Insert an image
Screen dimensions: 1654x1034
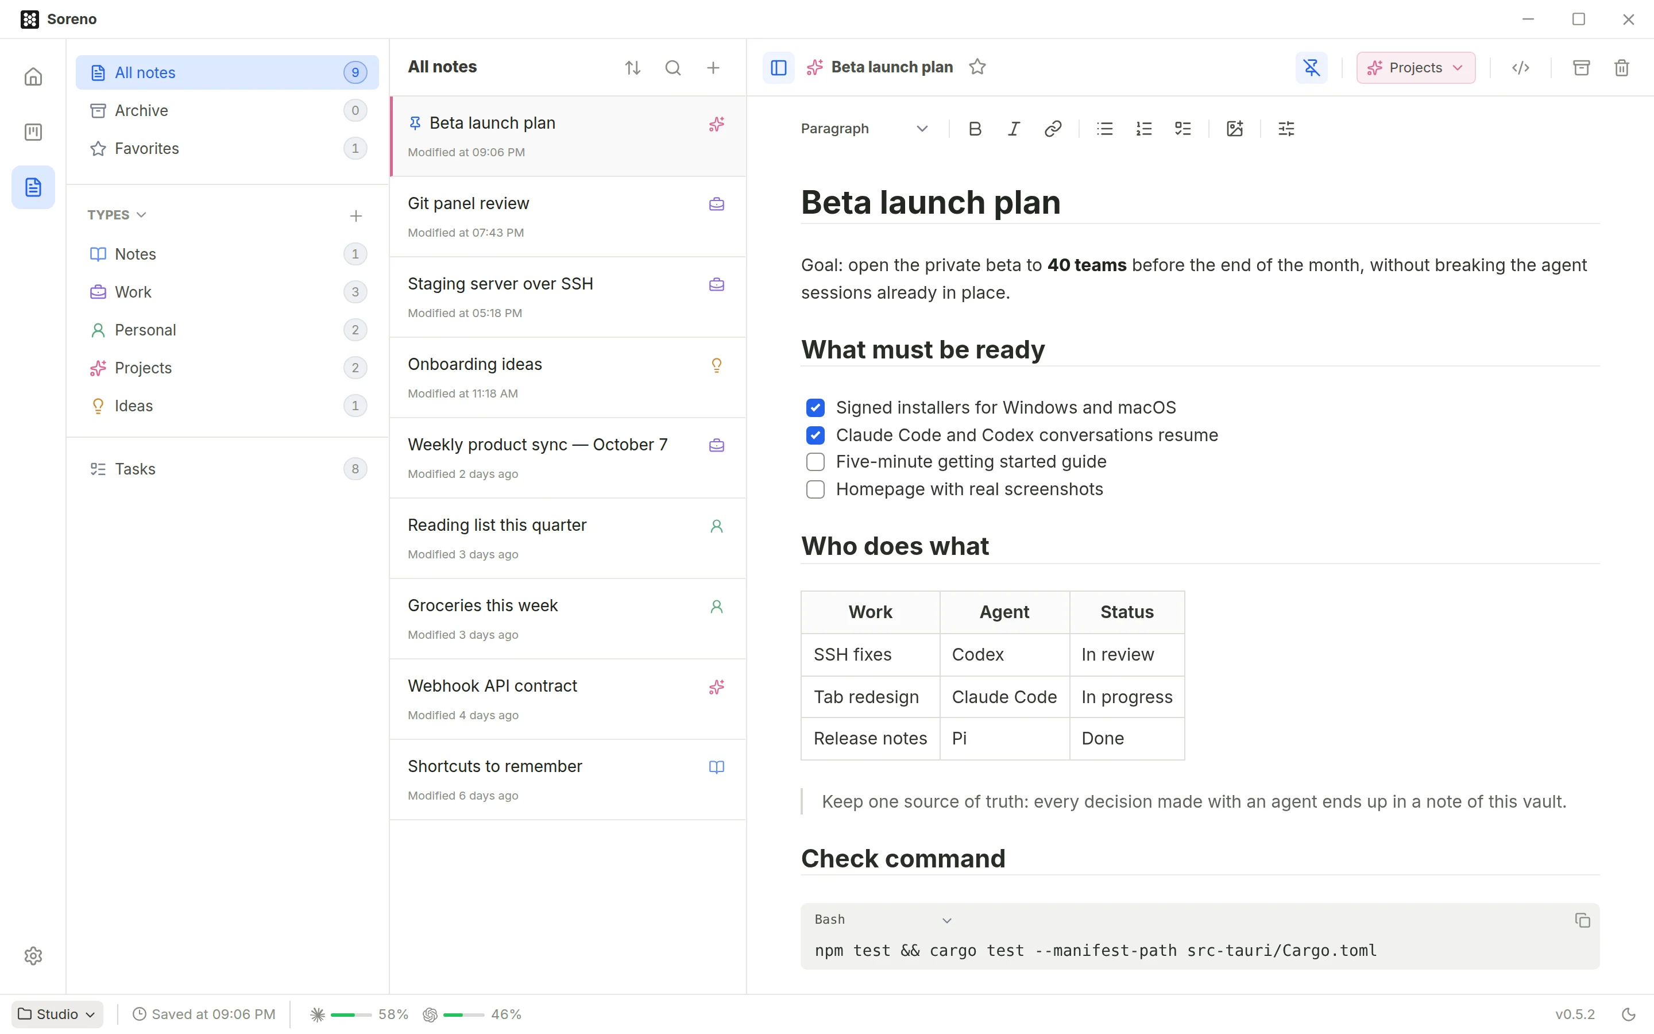point(1234,129)
